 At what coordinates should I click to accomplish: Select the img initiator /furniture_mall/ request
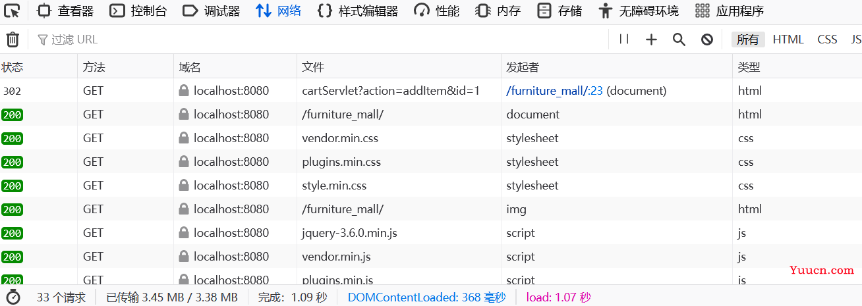(x=431, y=209)
